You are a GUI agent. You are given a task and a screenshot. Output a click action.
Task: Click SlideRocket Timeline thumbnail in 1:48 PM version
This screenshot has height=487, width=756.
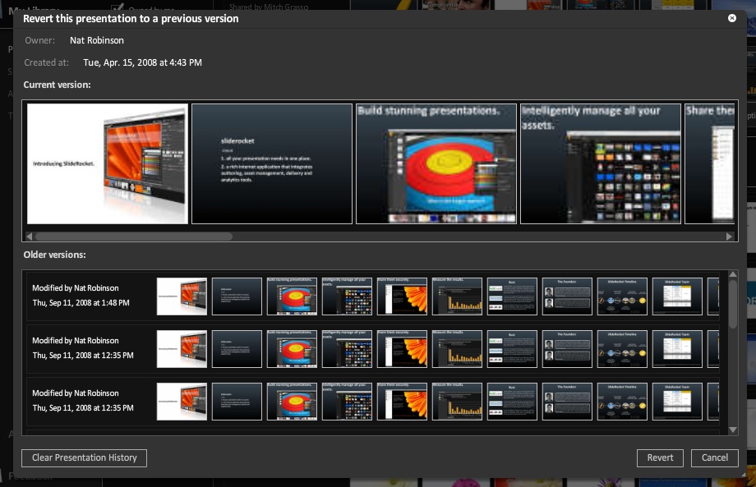tap(622, 296)
